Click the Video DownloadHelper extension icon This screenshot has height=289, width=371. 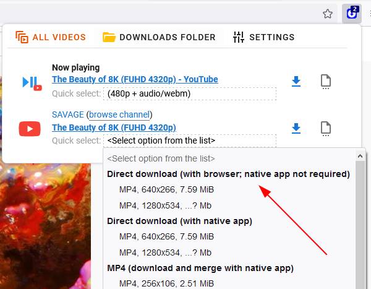coord(352,13)
